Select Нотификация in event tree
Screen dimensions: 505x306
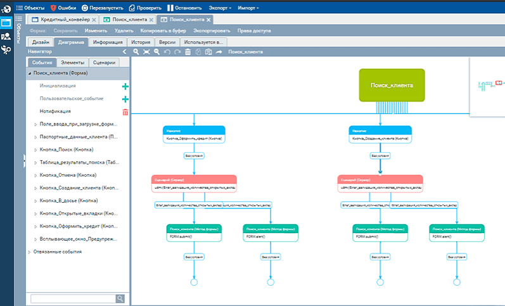[55, 111]
